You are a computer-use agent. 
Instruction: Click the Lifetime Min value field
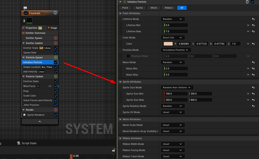pyautogui.click(x=176, y=25)
